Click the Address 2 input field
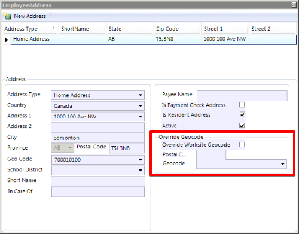The width and height of the screenshot is (299, 234). coord(97,127)
